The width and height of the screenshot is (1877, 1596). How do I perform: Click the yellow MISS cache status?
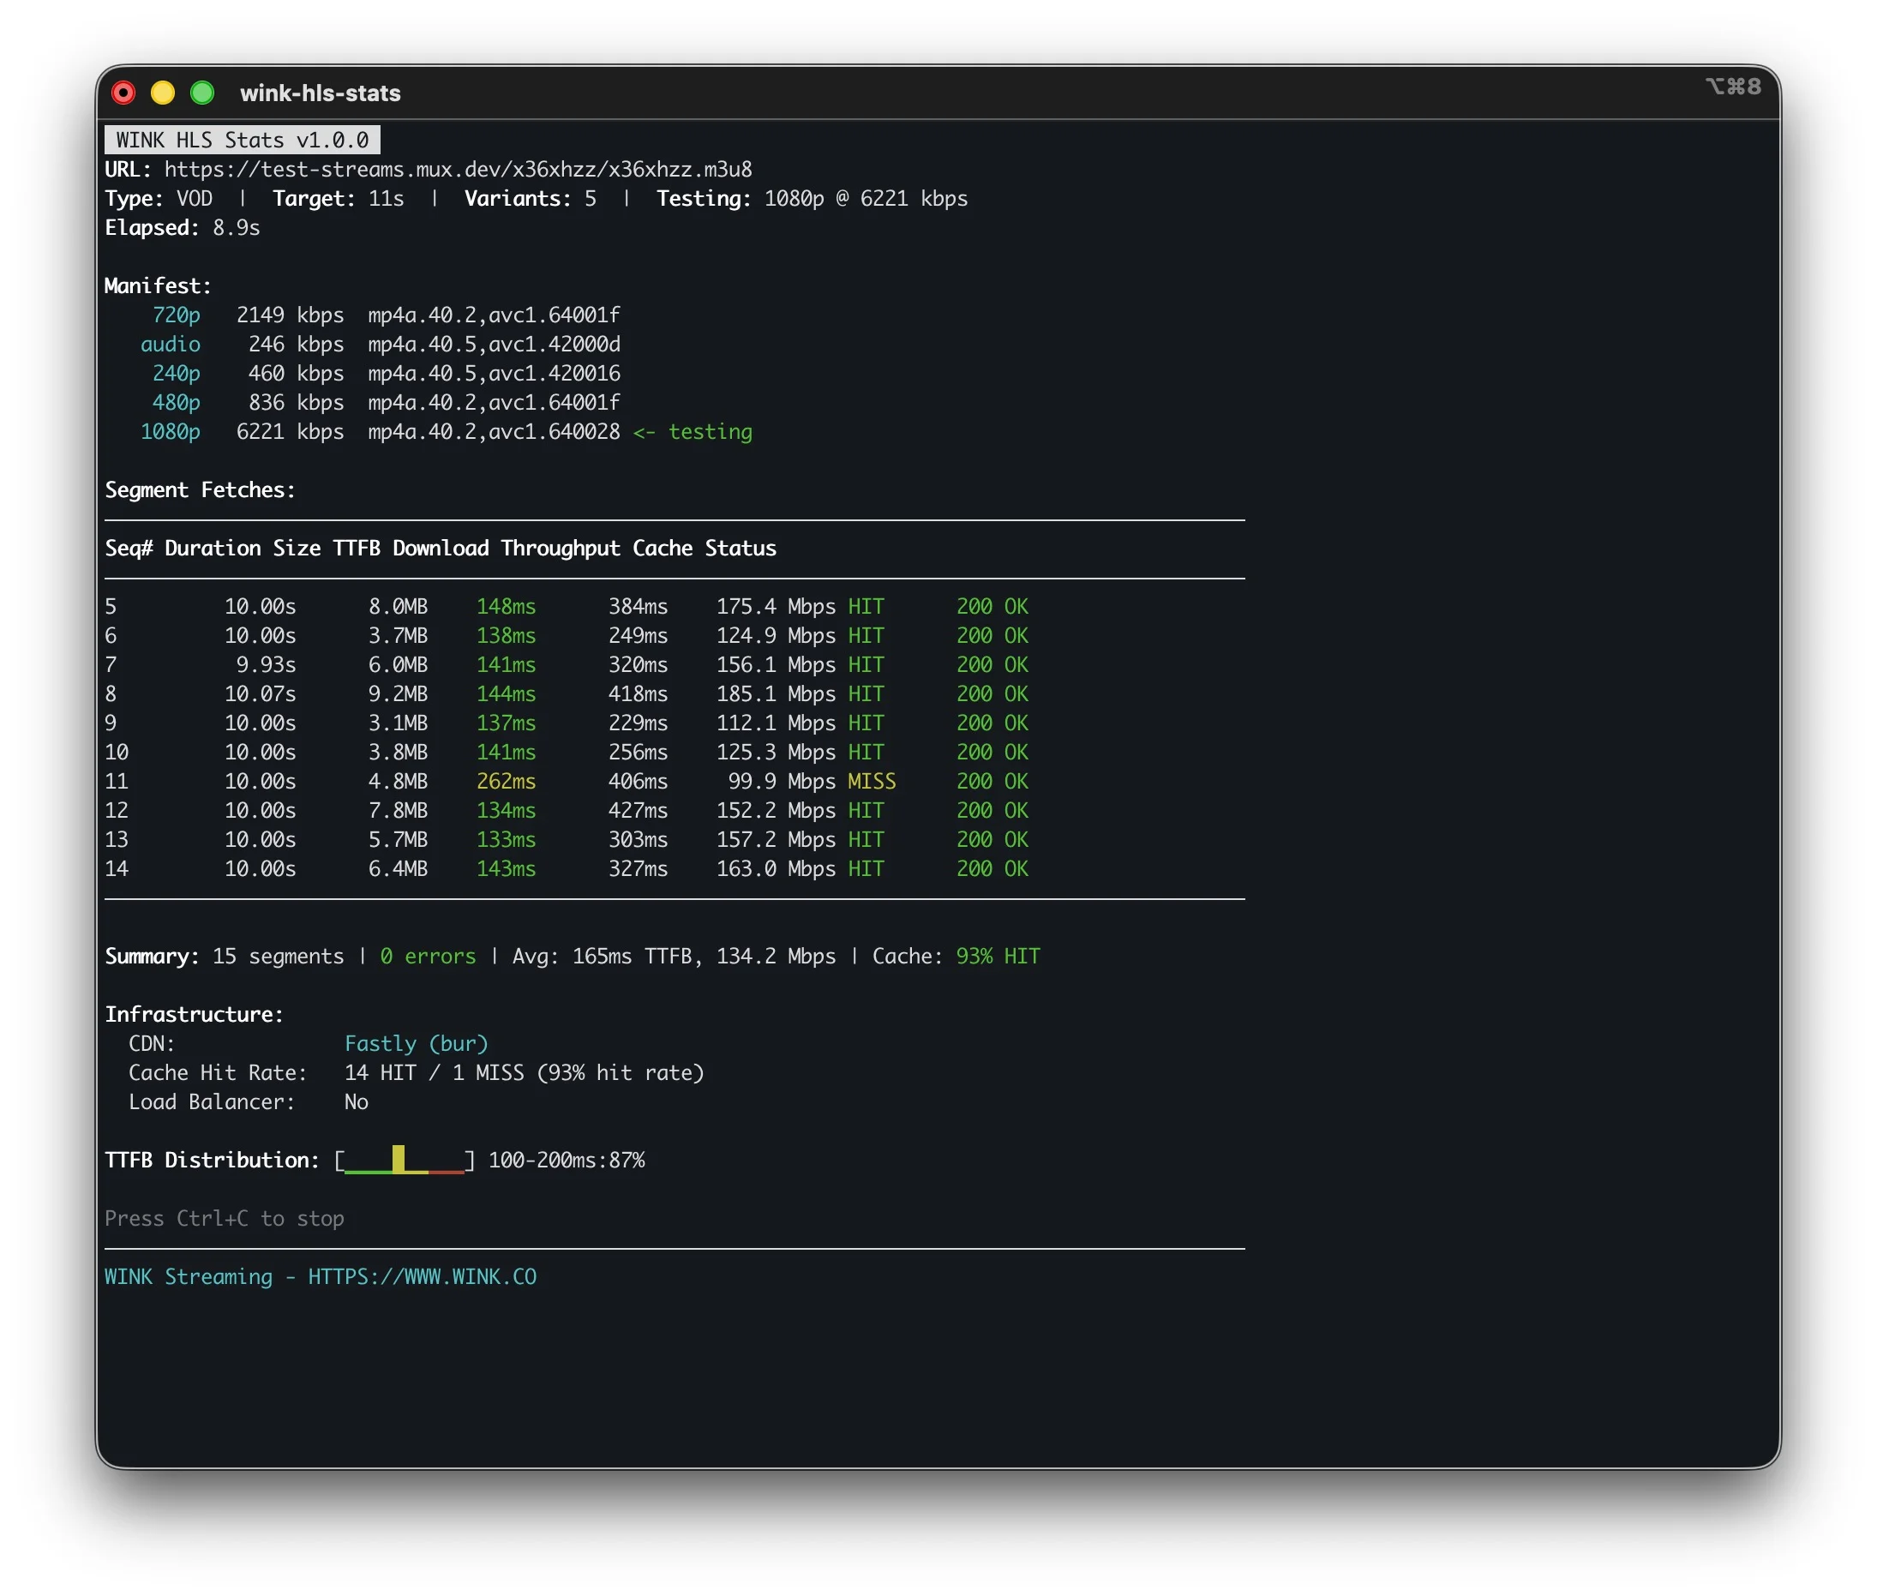(x=871, y=781)
